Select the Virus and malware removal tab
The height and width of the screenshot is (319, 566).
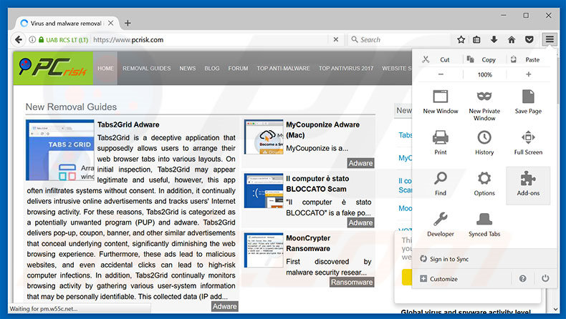tap(65, 23)
